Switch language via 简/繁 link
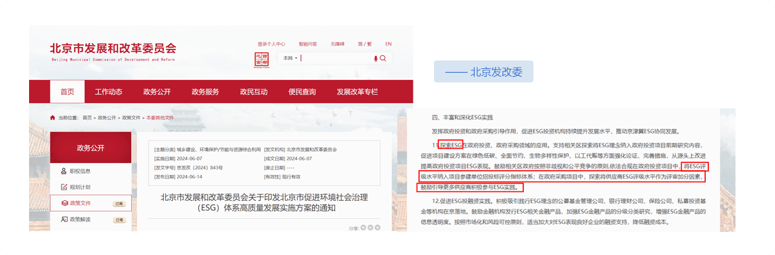Viewport: 775px width, 255px height. tap(365, 44)
